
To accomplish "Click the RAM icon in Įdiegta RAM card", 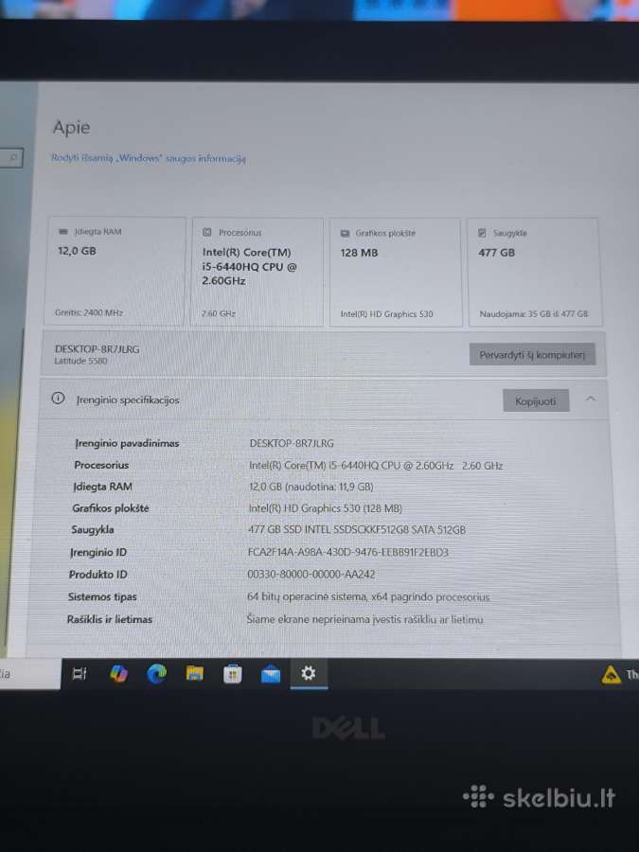I will 63,232.
